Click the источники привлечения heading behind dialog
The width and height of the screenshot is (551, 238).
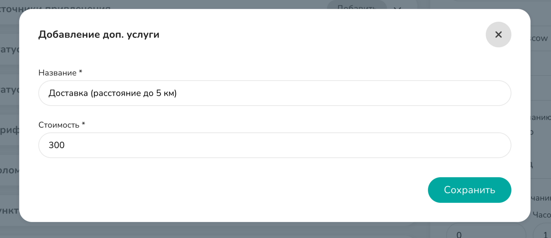point(55,7)
